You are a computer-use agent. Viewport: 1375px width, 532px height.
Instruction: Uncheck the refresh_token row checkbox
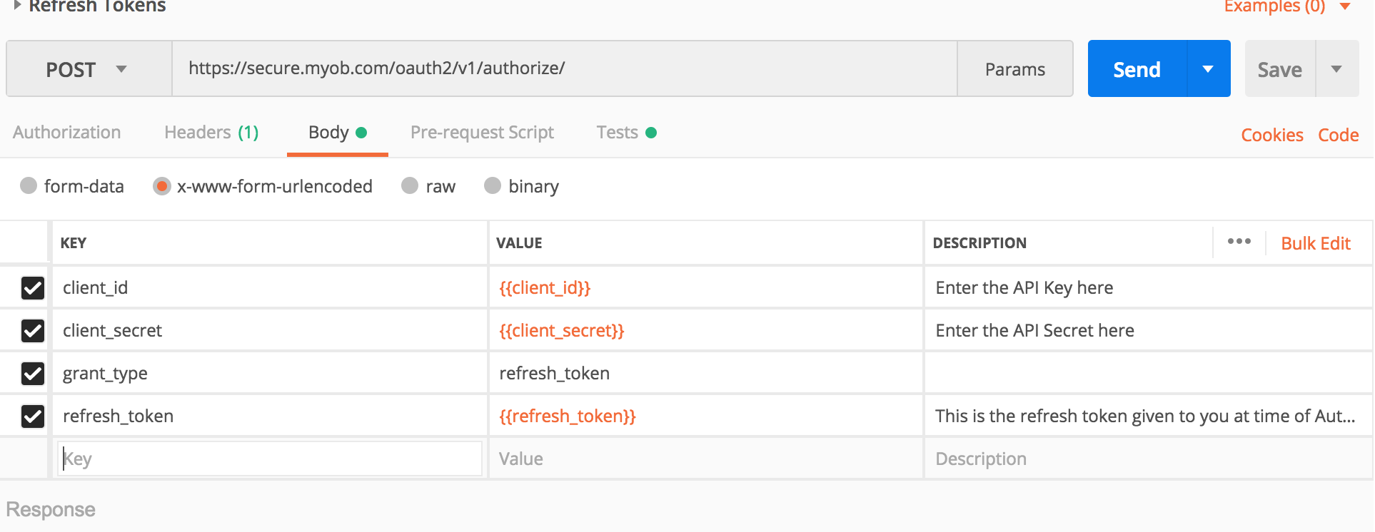tap(33, 416)
